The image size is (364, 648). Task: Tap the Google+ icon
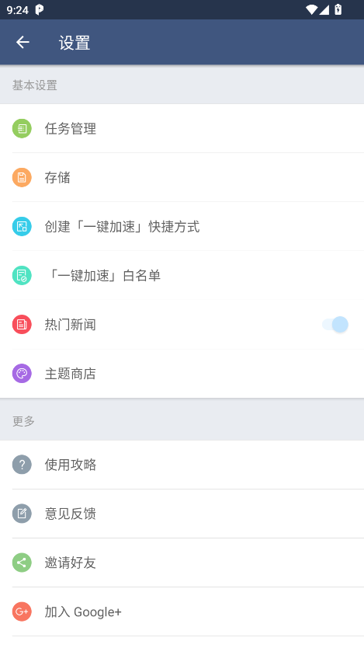coord(22,611)
